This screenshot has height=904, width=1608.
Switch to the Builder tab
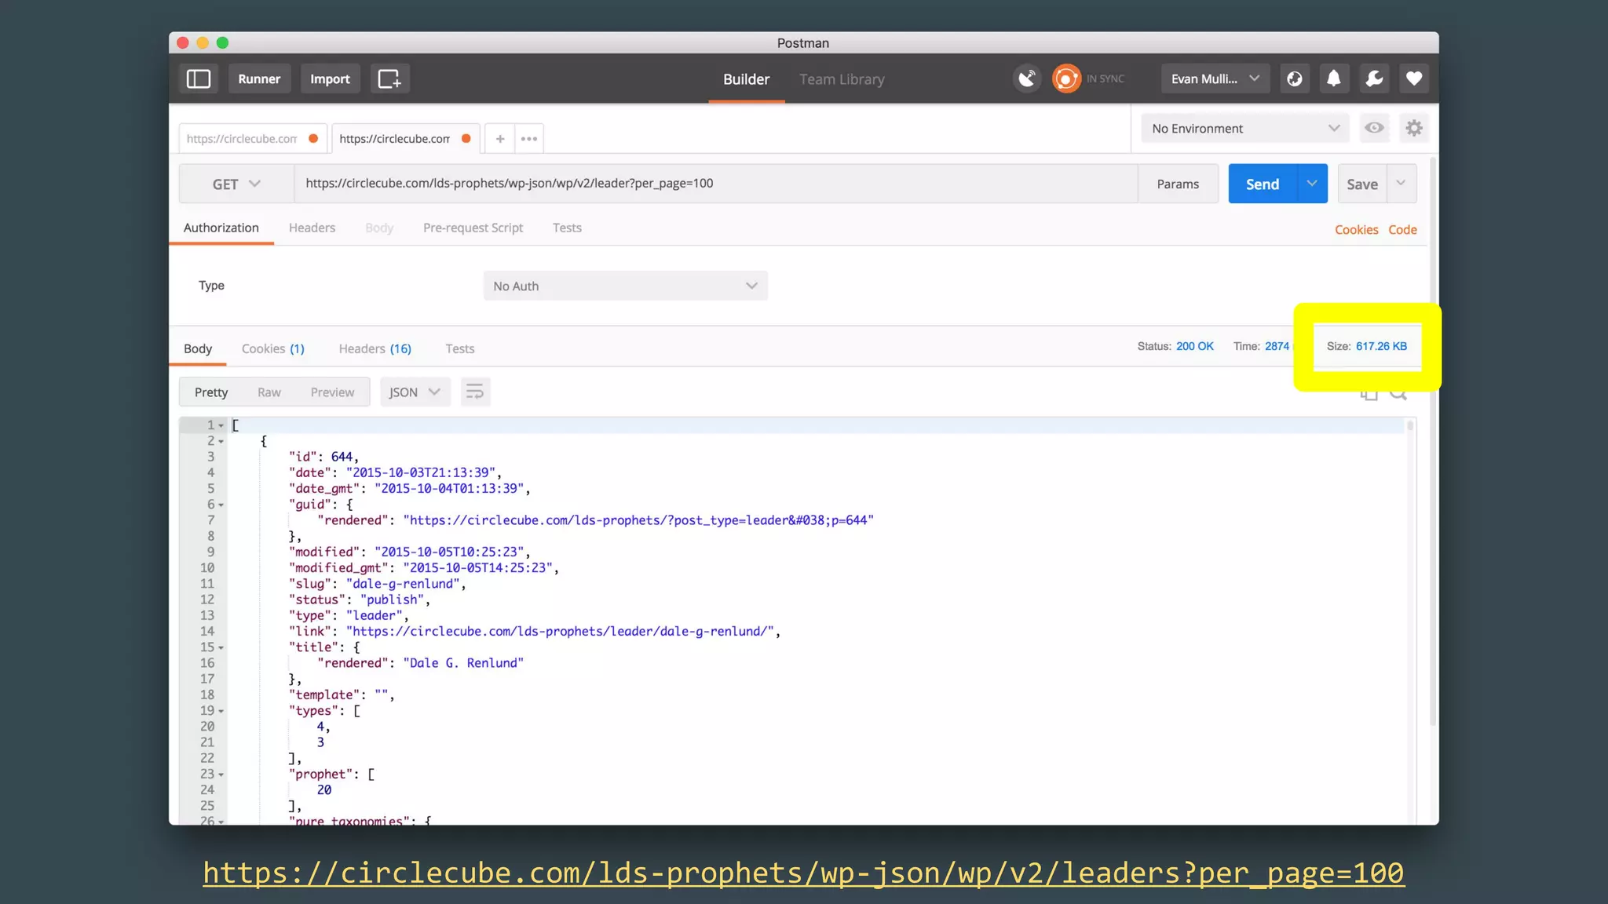pyautogui.click(x=746, y=79)
